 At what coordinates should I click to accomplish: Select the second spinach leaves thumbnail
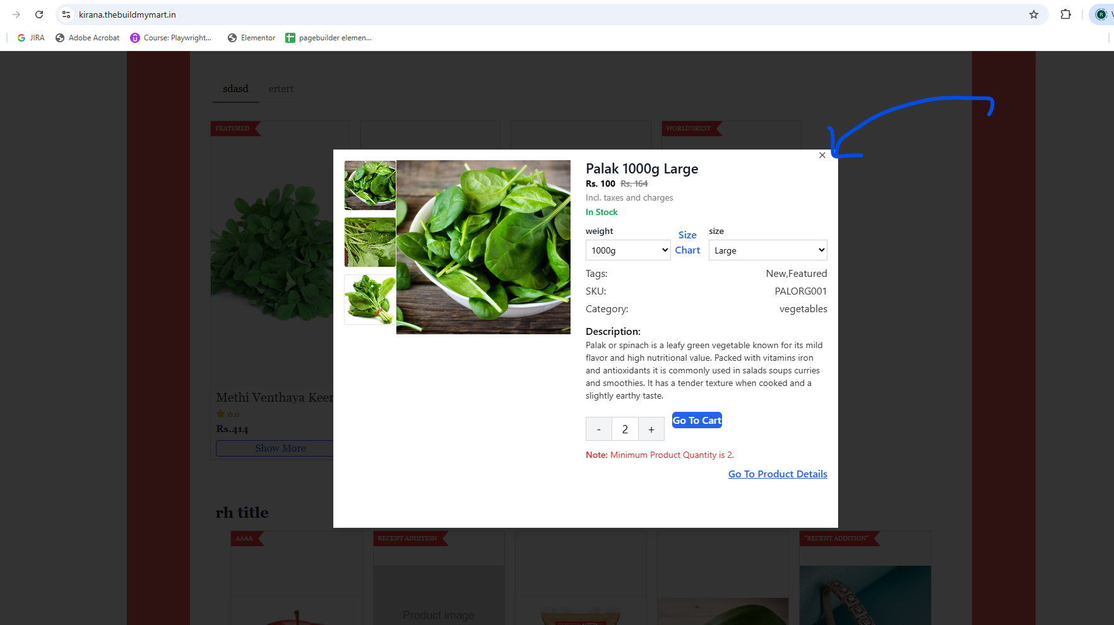(370, 242)
